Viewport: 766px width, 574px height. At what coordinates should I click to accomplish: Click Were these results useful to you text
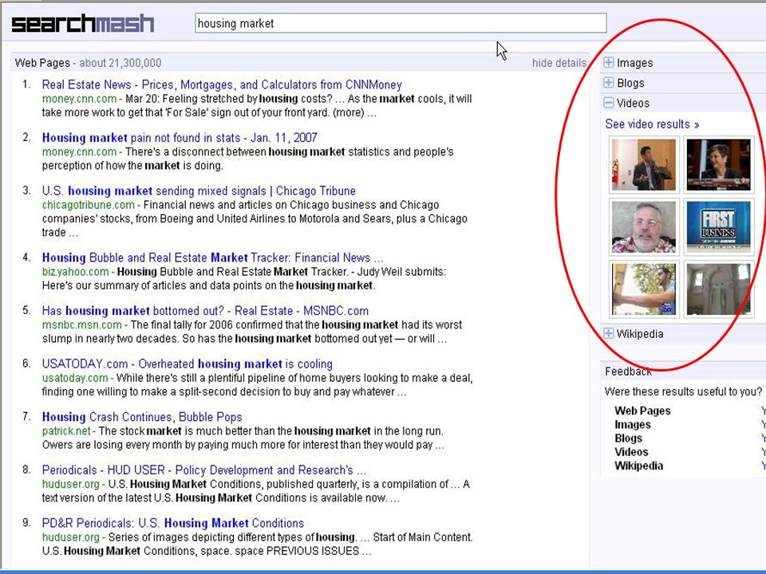tap(683, 391)
